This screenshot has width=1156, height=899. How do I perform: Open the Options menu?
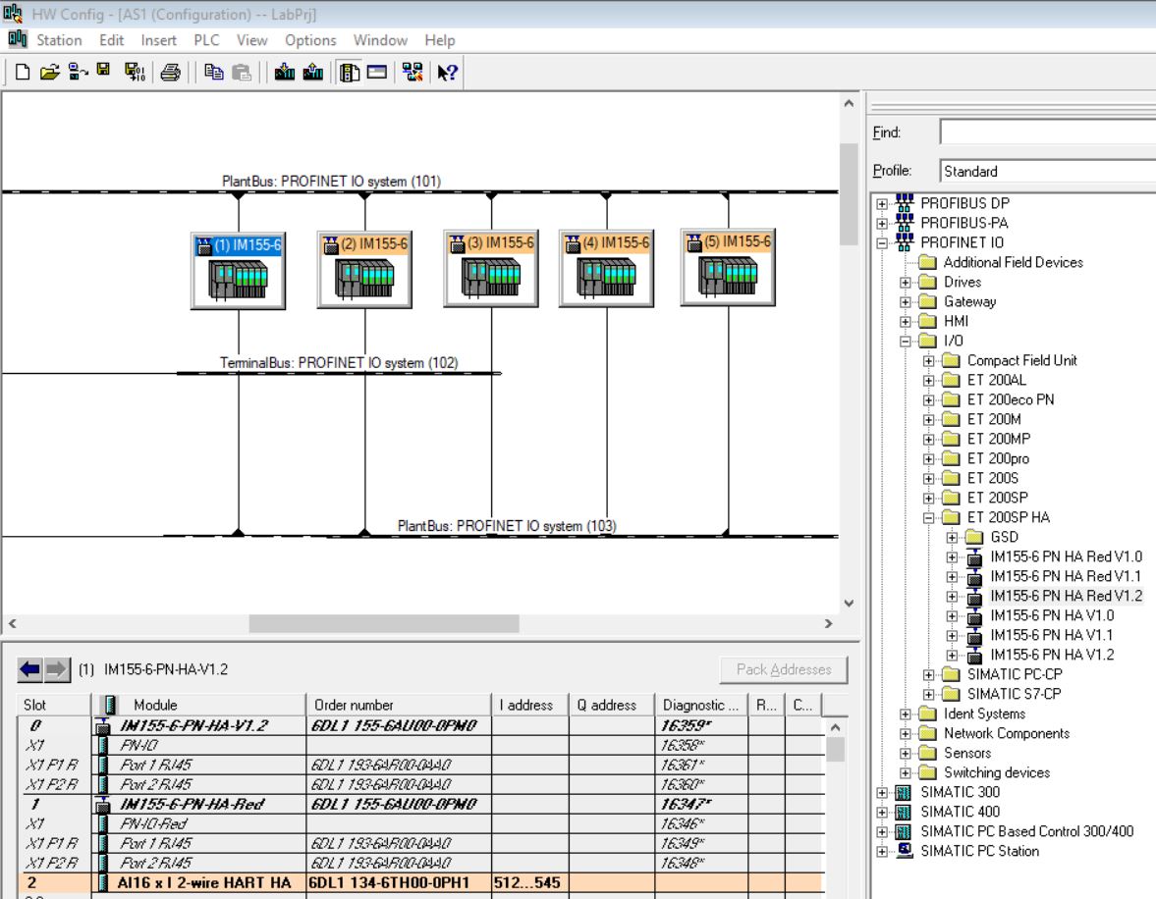[x=310, y=40]
